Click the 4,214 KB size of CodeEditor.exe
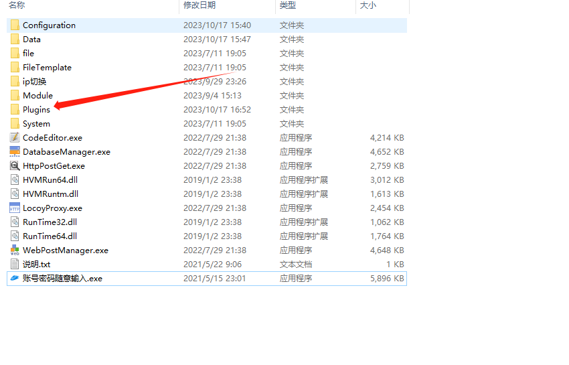Image resolution: width=569 pixels, height=365 pixels. [387, 138]
